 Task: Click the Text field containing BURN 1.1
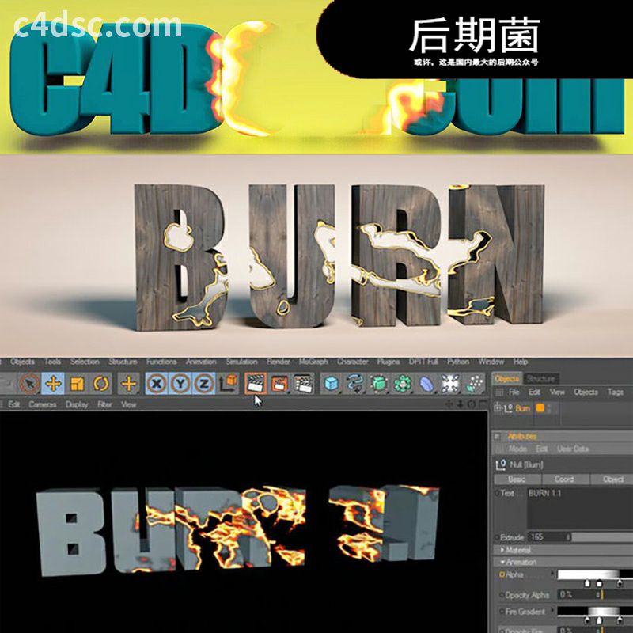tap(580, 508)
